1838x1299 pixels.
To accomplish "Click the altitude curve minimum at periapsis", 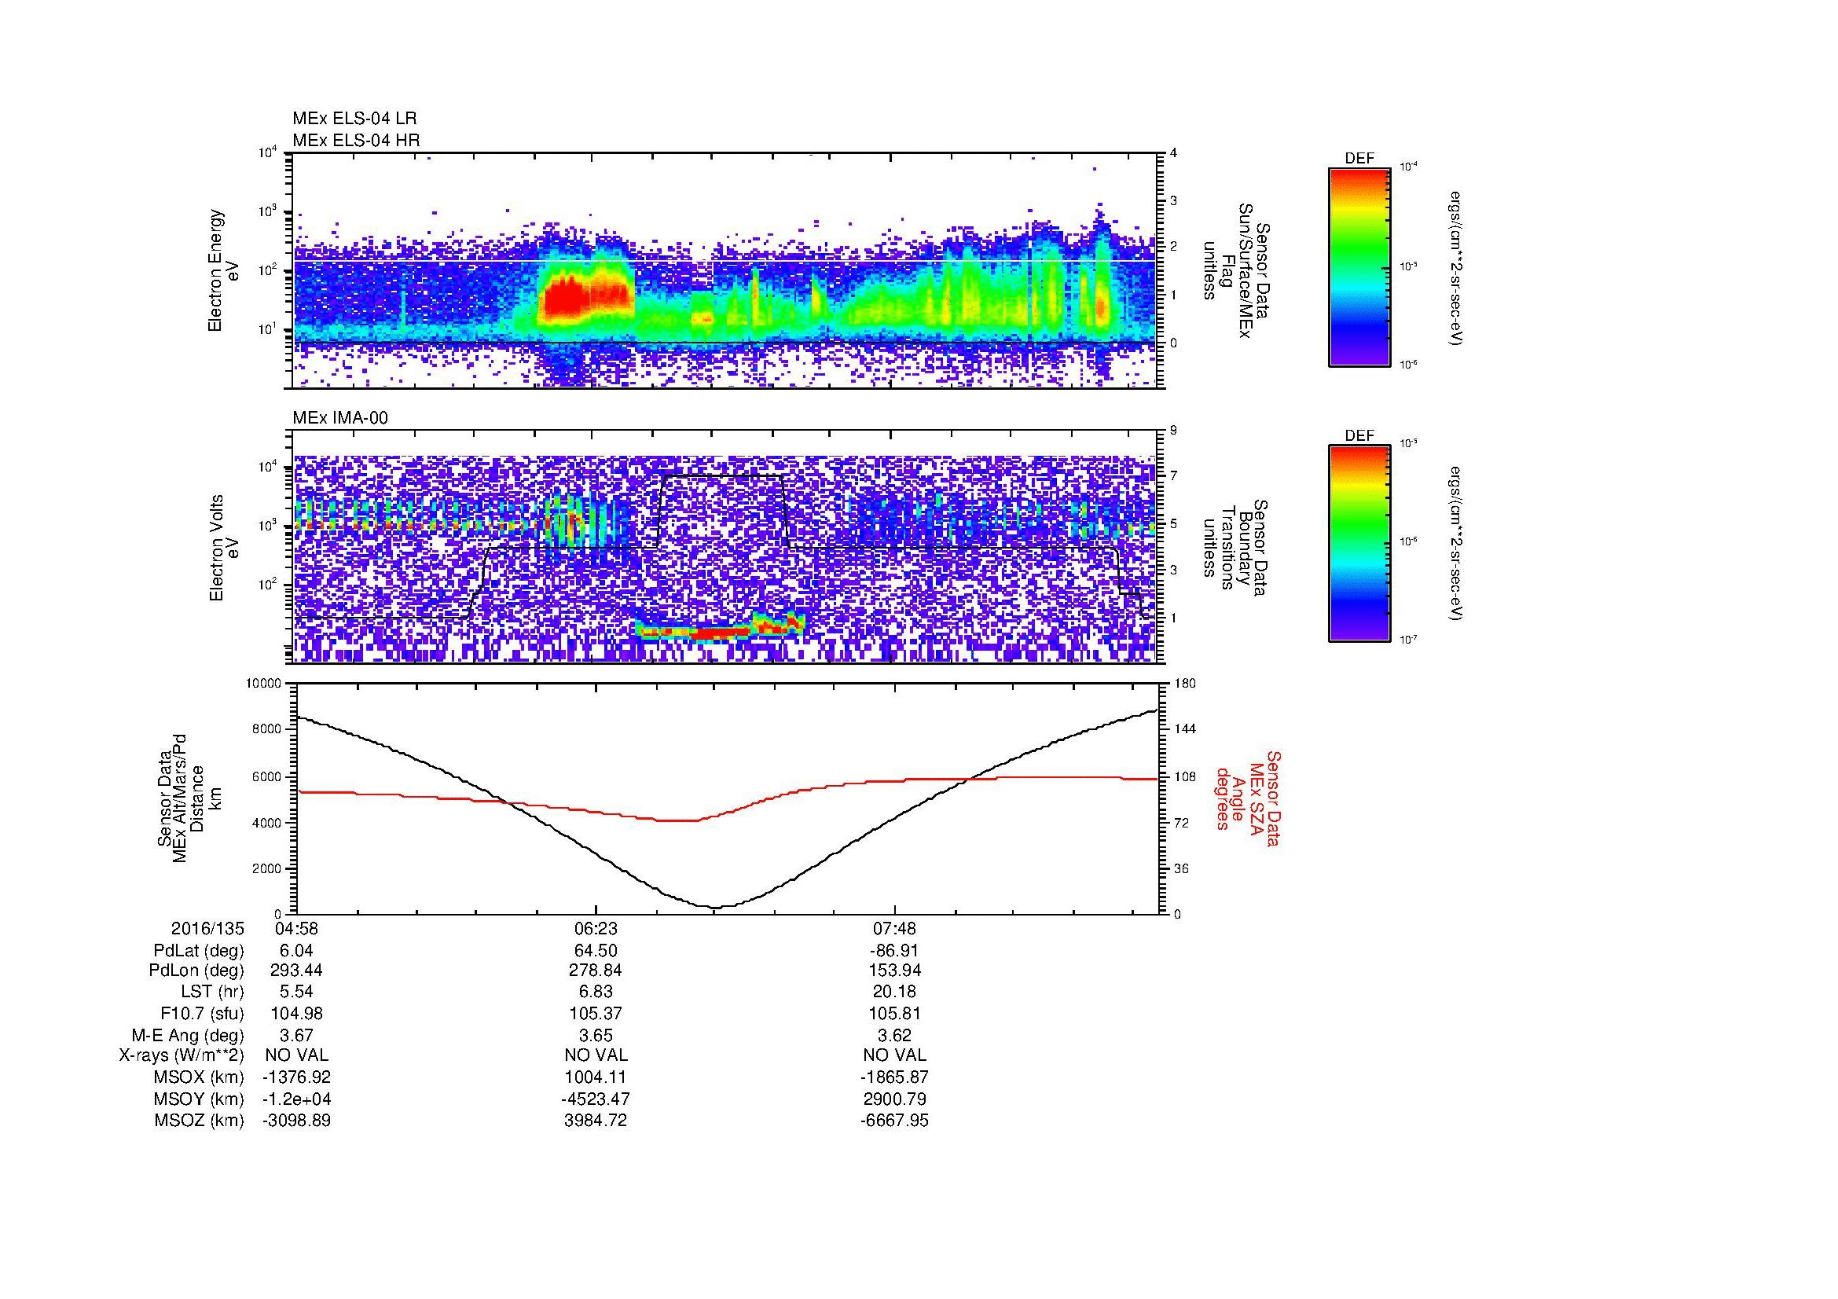I will pos(715,907).
